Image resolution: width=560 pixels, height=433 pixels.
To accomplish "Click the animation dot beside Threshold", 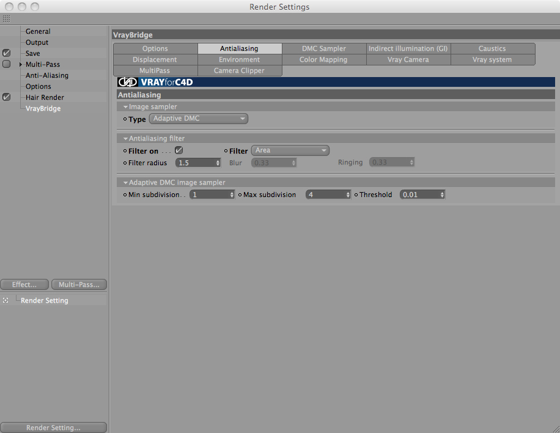I will point(356,194).
